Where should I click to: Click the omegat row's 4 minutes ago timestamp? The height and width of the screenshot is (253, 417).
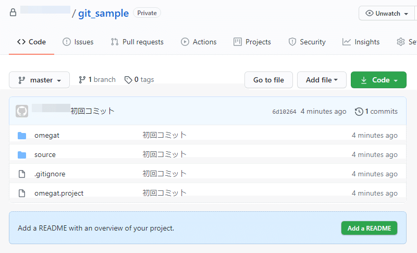click(x=374, y=136)
